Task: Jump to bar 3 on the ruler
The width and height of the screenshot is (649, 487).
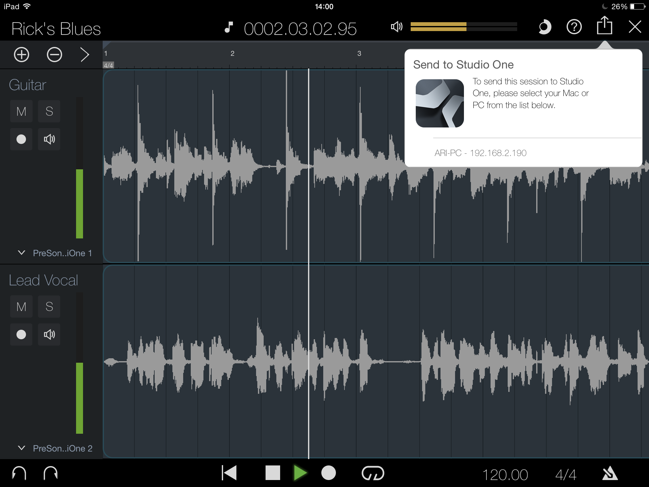Action: pyautogui.click(x=359, y=54)
